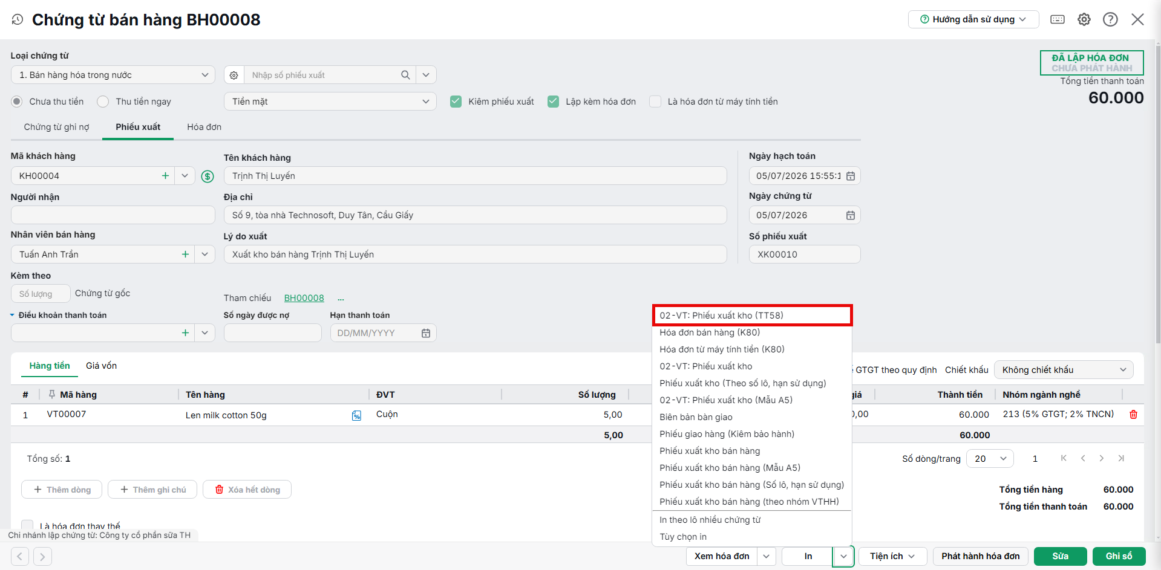Open Số dòng/trang 20 dropdown
The image size is (1161, 570).
[990, 459]
